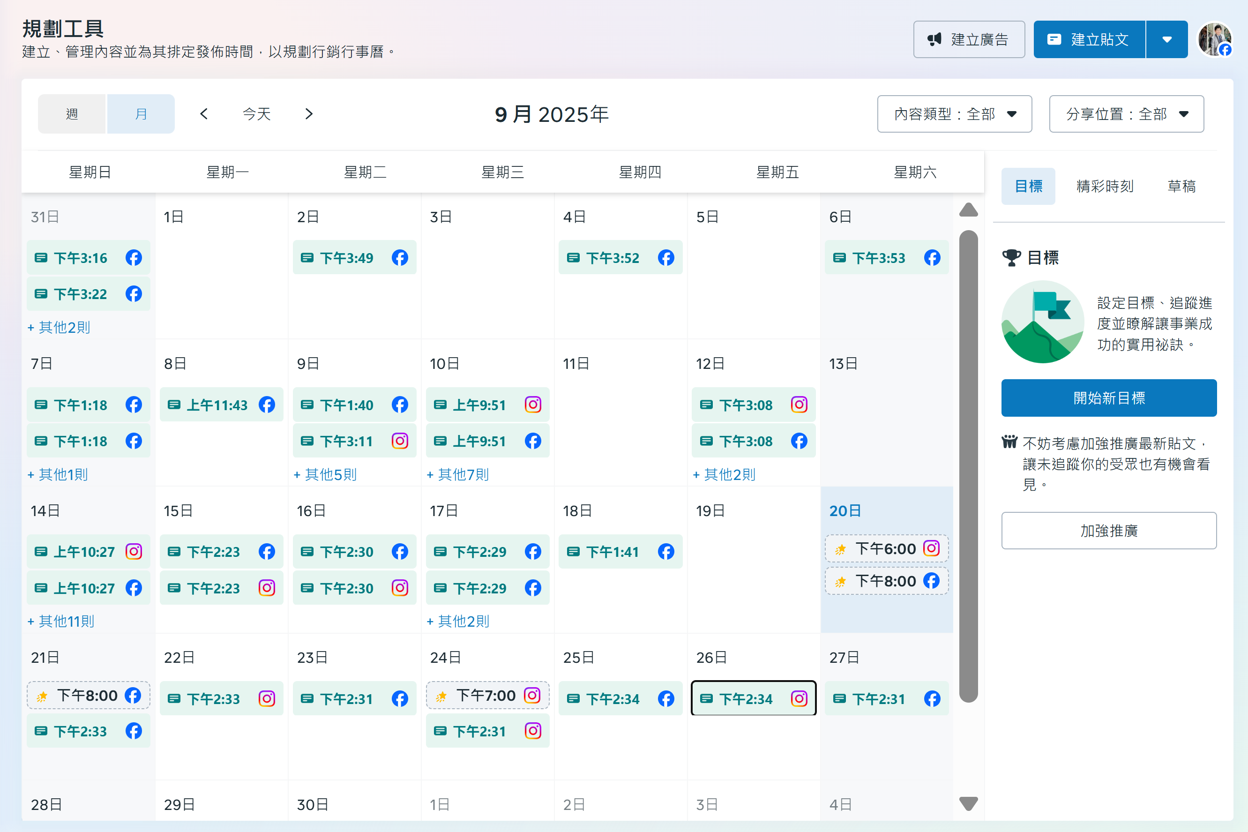The width and height of the screenshot is (1248, 832).
Task: Open 12日 下午3:08 Instagram post
Action: 754,405
